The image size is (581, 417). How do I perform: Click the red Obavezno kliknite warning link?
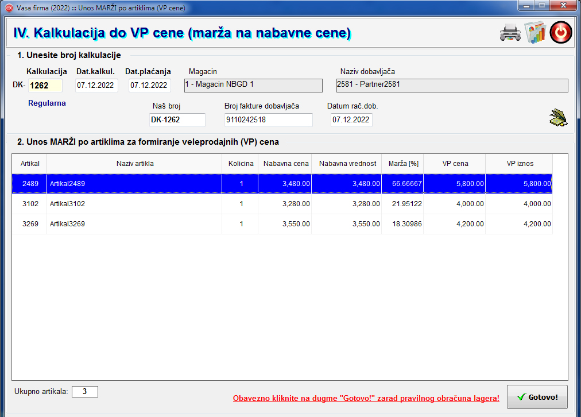click(366, 398)
